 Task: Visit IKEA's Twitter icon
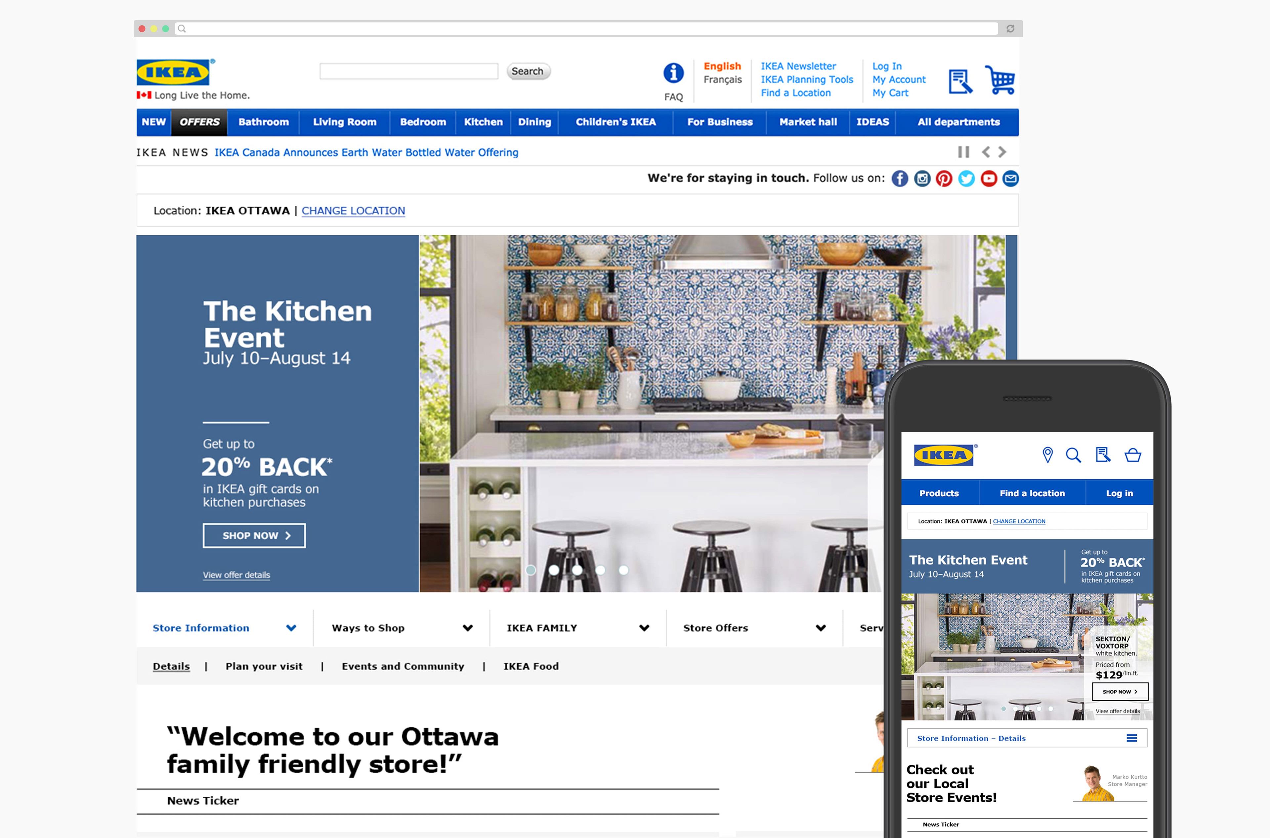[x=966, y=179]
